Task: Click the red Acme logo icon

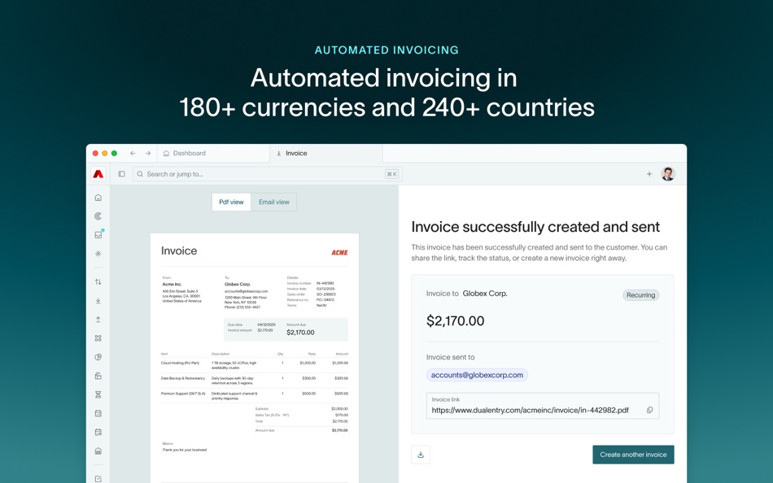Action: (98, 174)
